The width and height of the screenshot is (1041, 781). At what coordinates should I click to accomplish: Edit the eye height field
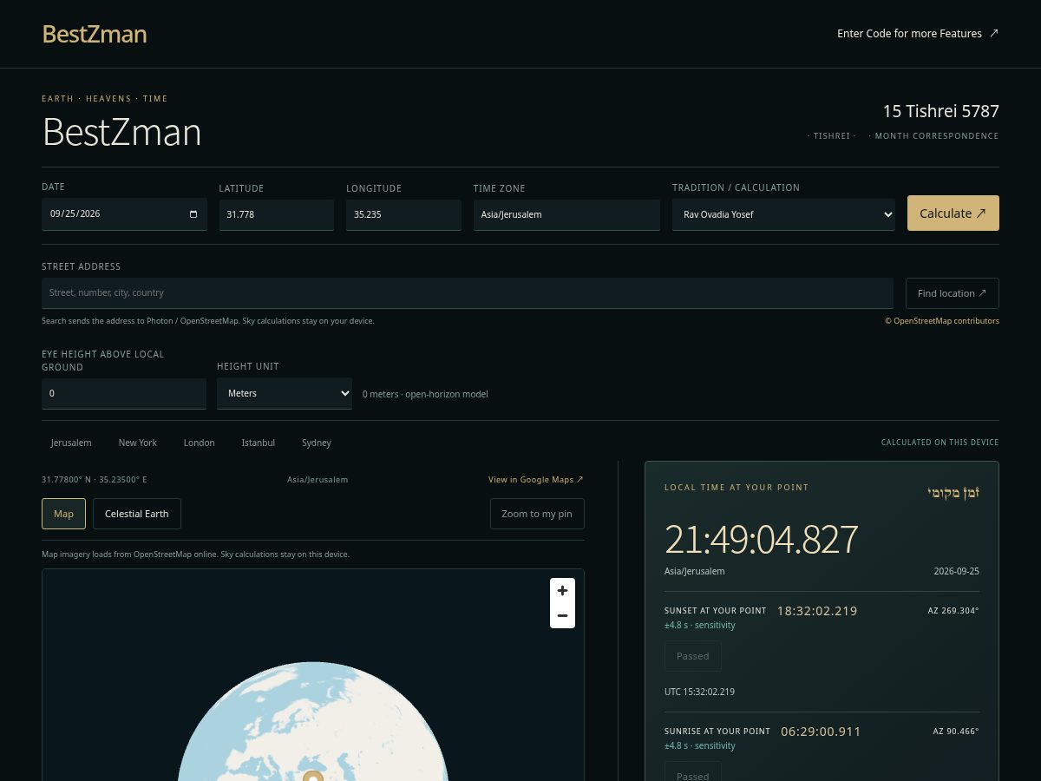coord(124,393)
